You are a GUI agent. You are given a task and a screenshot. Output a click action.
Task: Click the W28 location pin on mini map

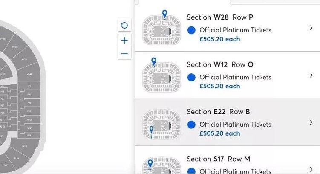click(164, 14)
